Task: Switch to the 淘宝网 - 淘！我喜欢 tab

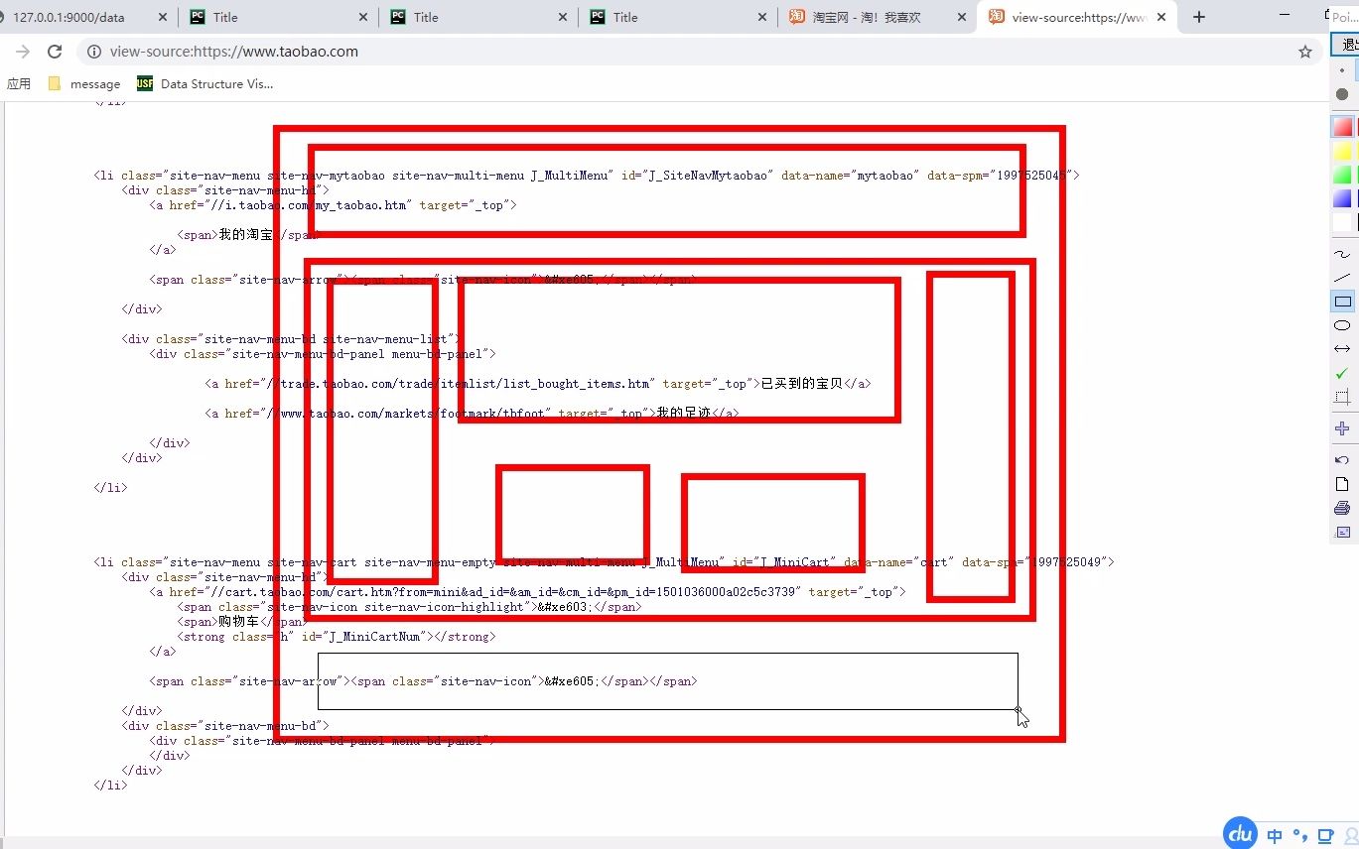Action: 876,17
